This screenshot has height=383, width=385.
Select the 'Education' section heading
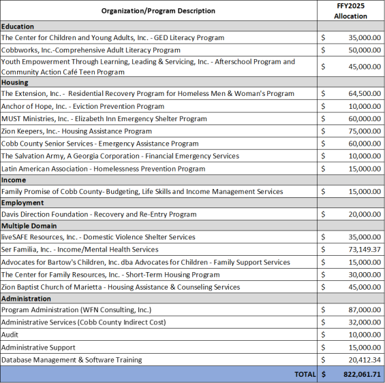pyautogui.click(x=18, y=27)
